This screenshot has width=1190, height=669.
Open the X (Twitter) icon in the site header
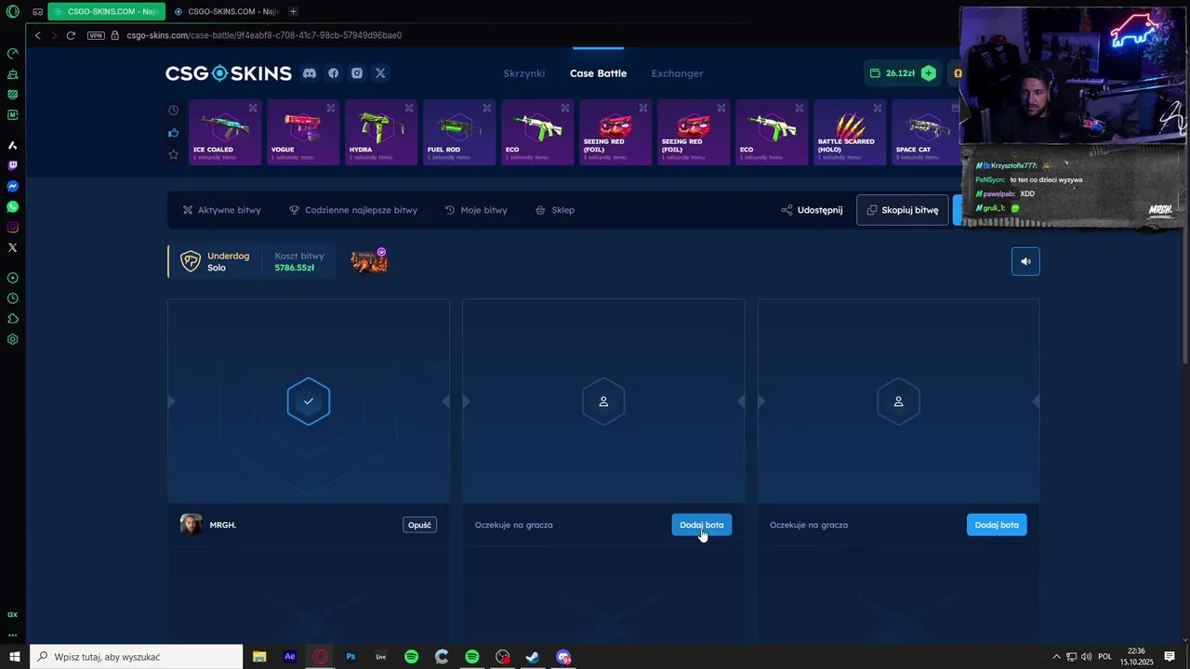(x=380, y=73)
